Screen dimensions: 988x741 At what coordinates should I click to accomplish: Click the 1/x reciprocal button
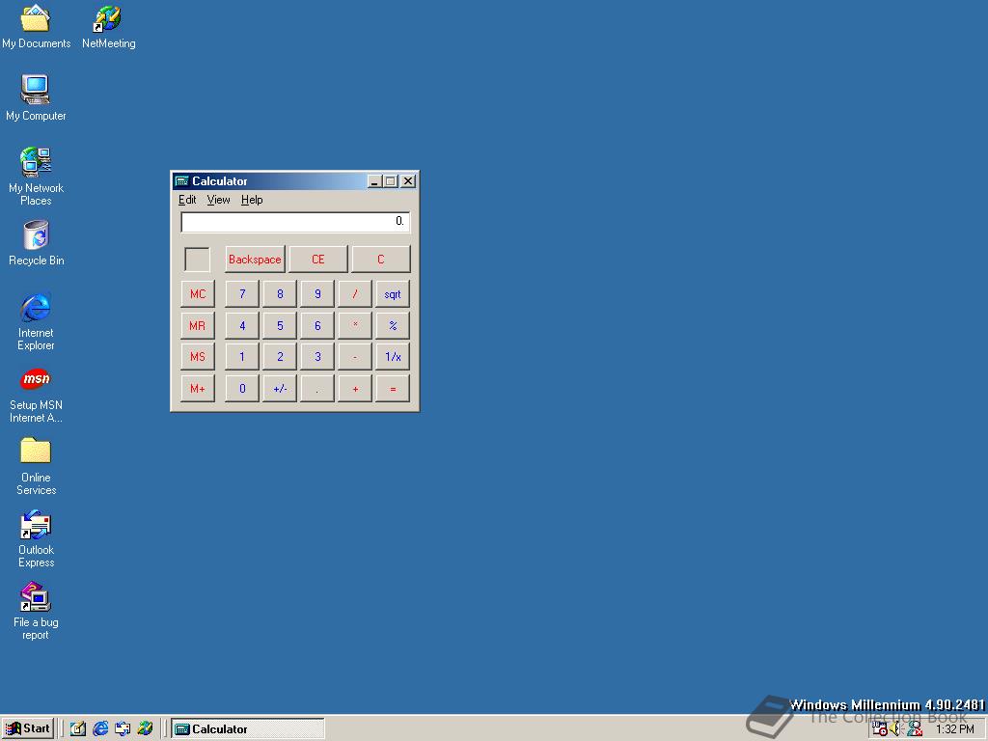coord(393,357)
